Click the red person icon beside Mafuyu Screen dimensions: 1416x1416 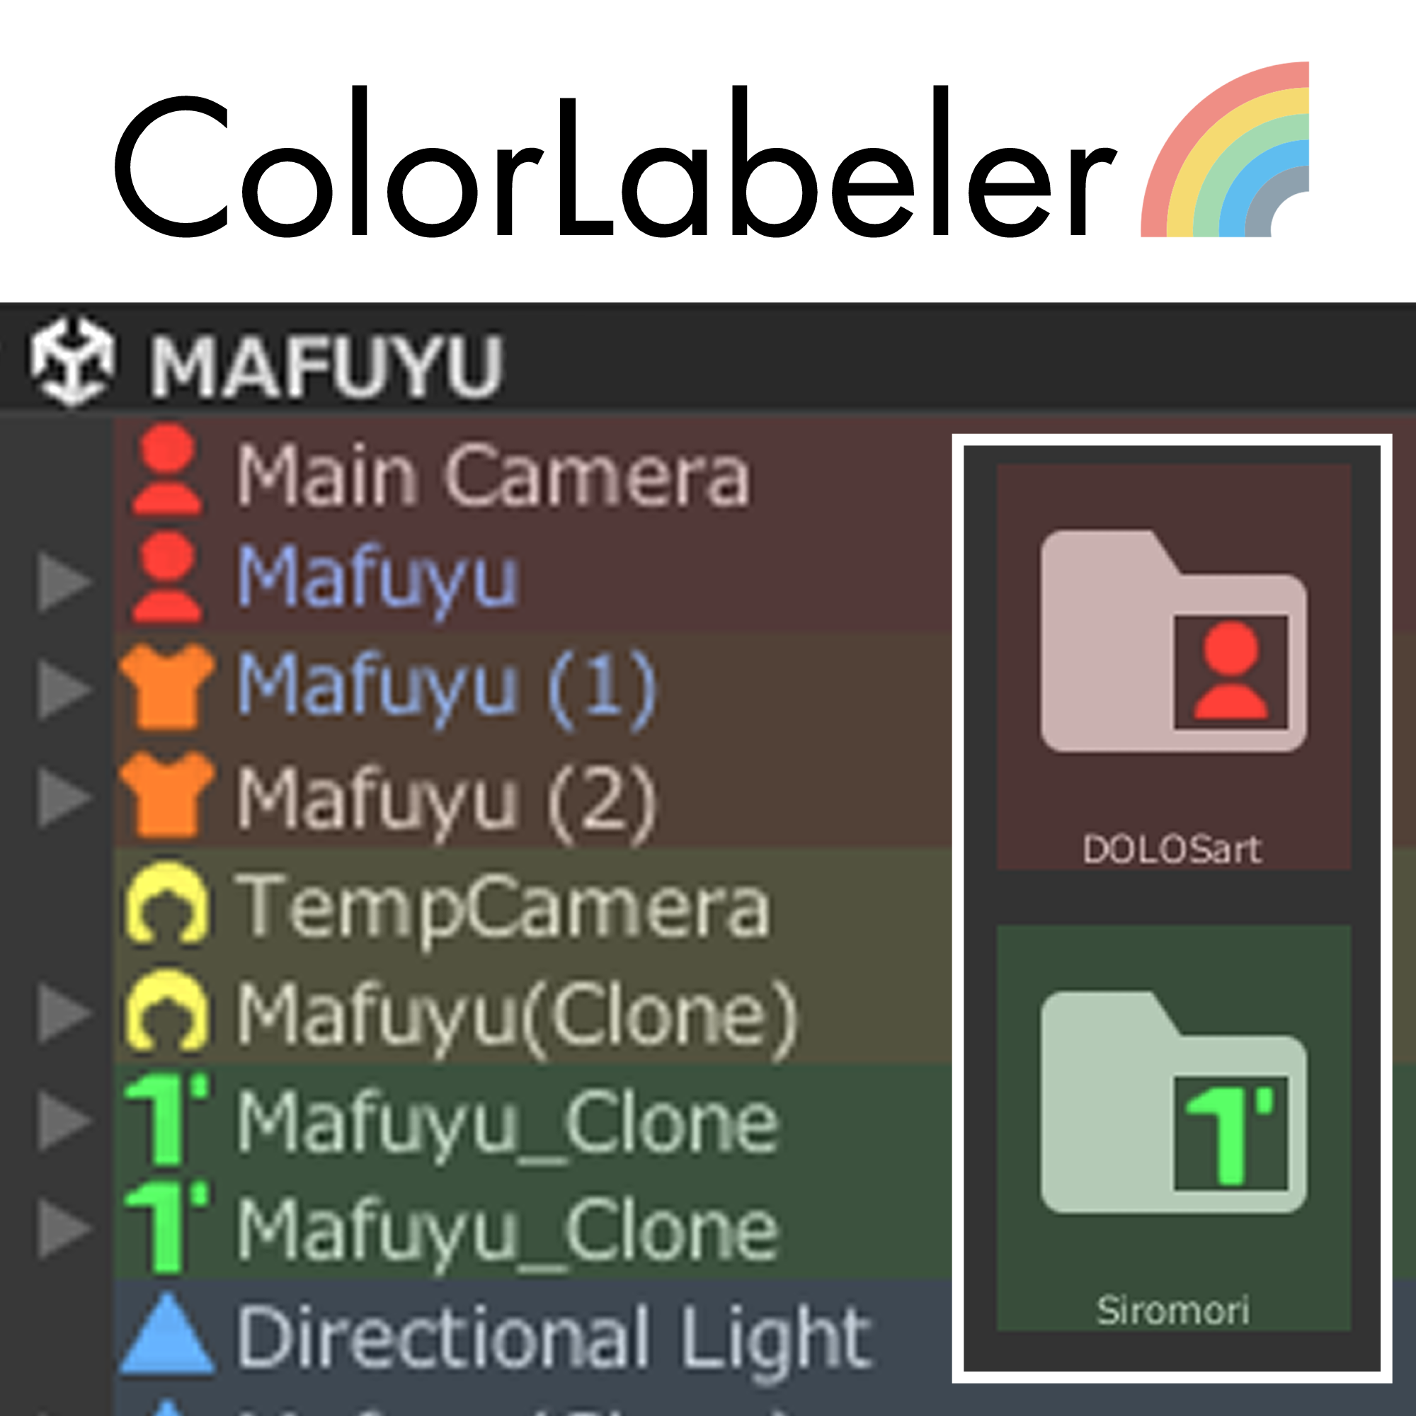(167, 578)
